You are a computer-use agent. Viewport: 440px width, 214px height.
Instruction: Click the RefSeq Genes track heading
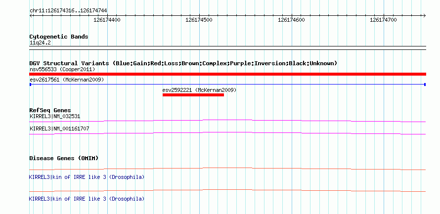(x=50, y=110)
